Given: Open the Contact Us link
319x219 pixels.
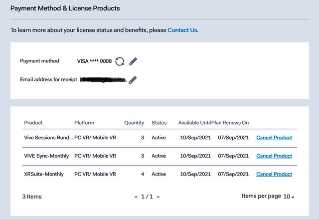Looking at the screenshot, I should [x=182, y=30].
